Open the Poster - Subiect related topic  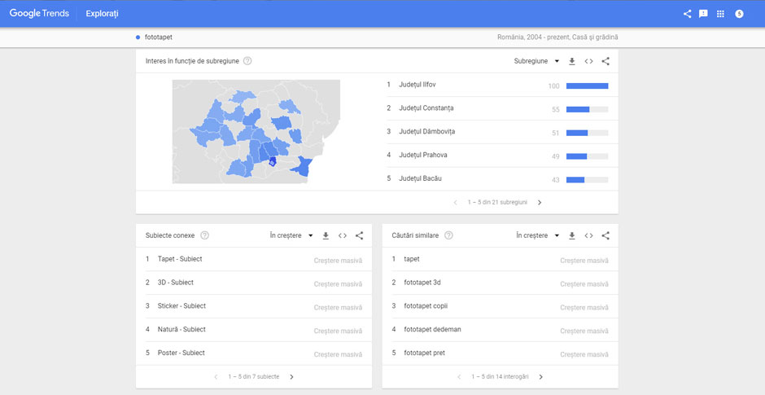click(181, 353)
